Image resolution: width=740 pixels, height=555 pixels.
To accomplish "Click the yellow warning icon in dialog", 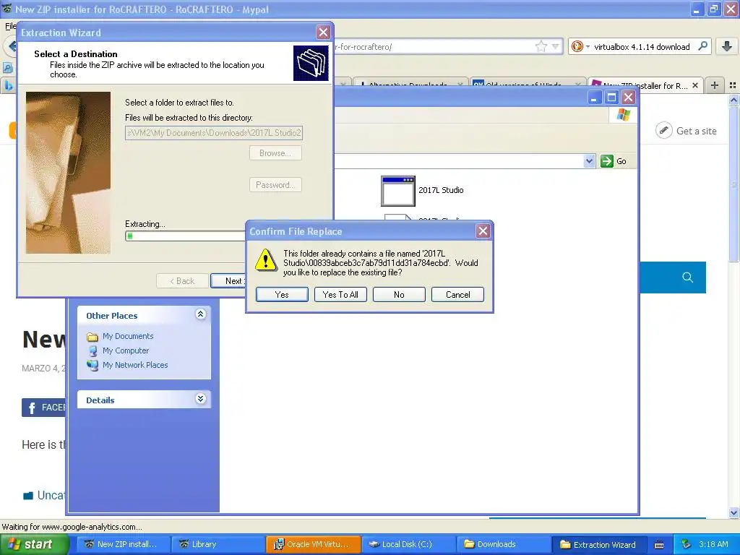I will [x=266, y=260].
